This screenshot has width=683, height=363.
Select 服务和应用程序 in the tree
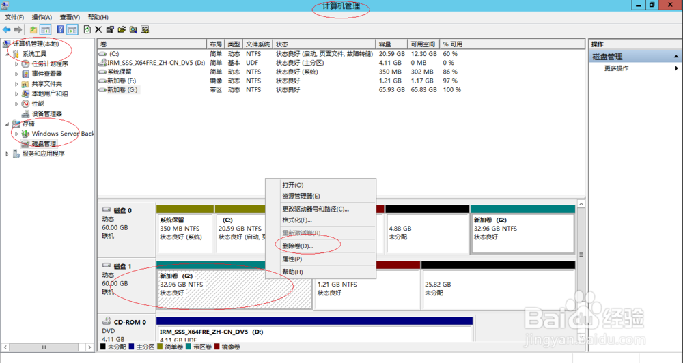pyautogui.click(x=43, y=154)
